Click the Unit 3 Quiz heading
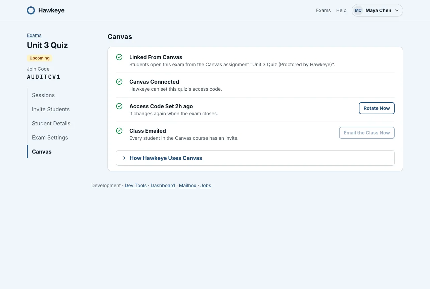430x289 pixels. pyautogui.click(x=47, y=45)
